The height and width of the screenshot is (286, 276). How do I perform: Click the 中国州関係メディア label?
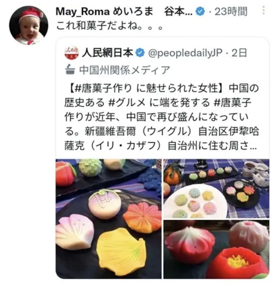click(125, 70)
